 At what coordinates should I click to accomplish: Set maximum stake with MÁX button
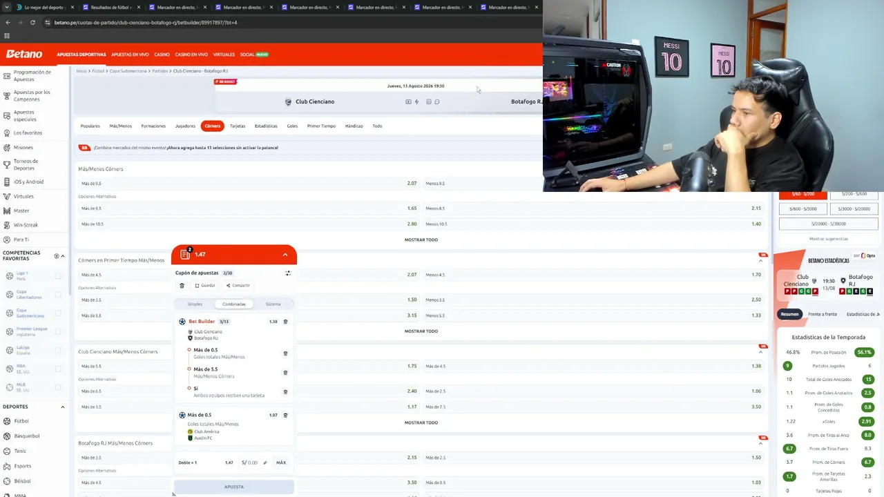pos(281,462)
